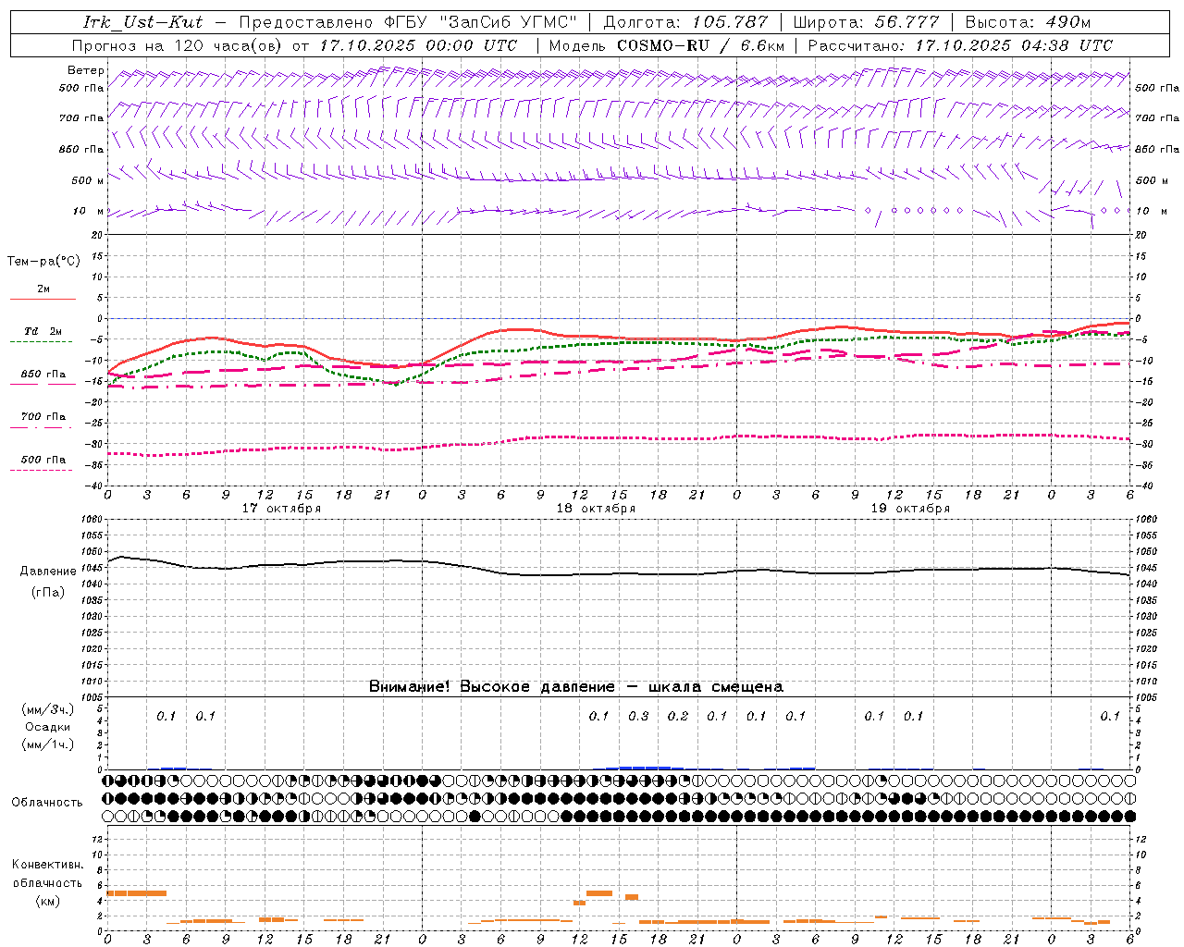This screenshot has width=1184, height=947.
Task: Select the Облачность cloud cover label
Action: 47,802
